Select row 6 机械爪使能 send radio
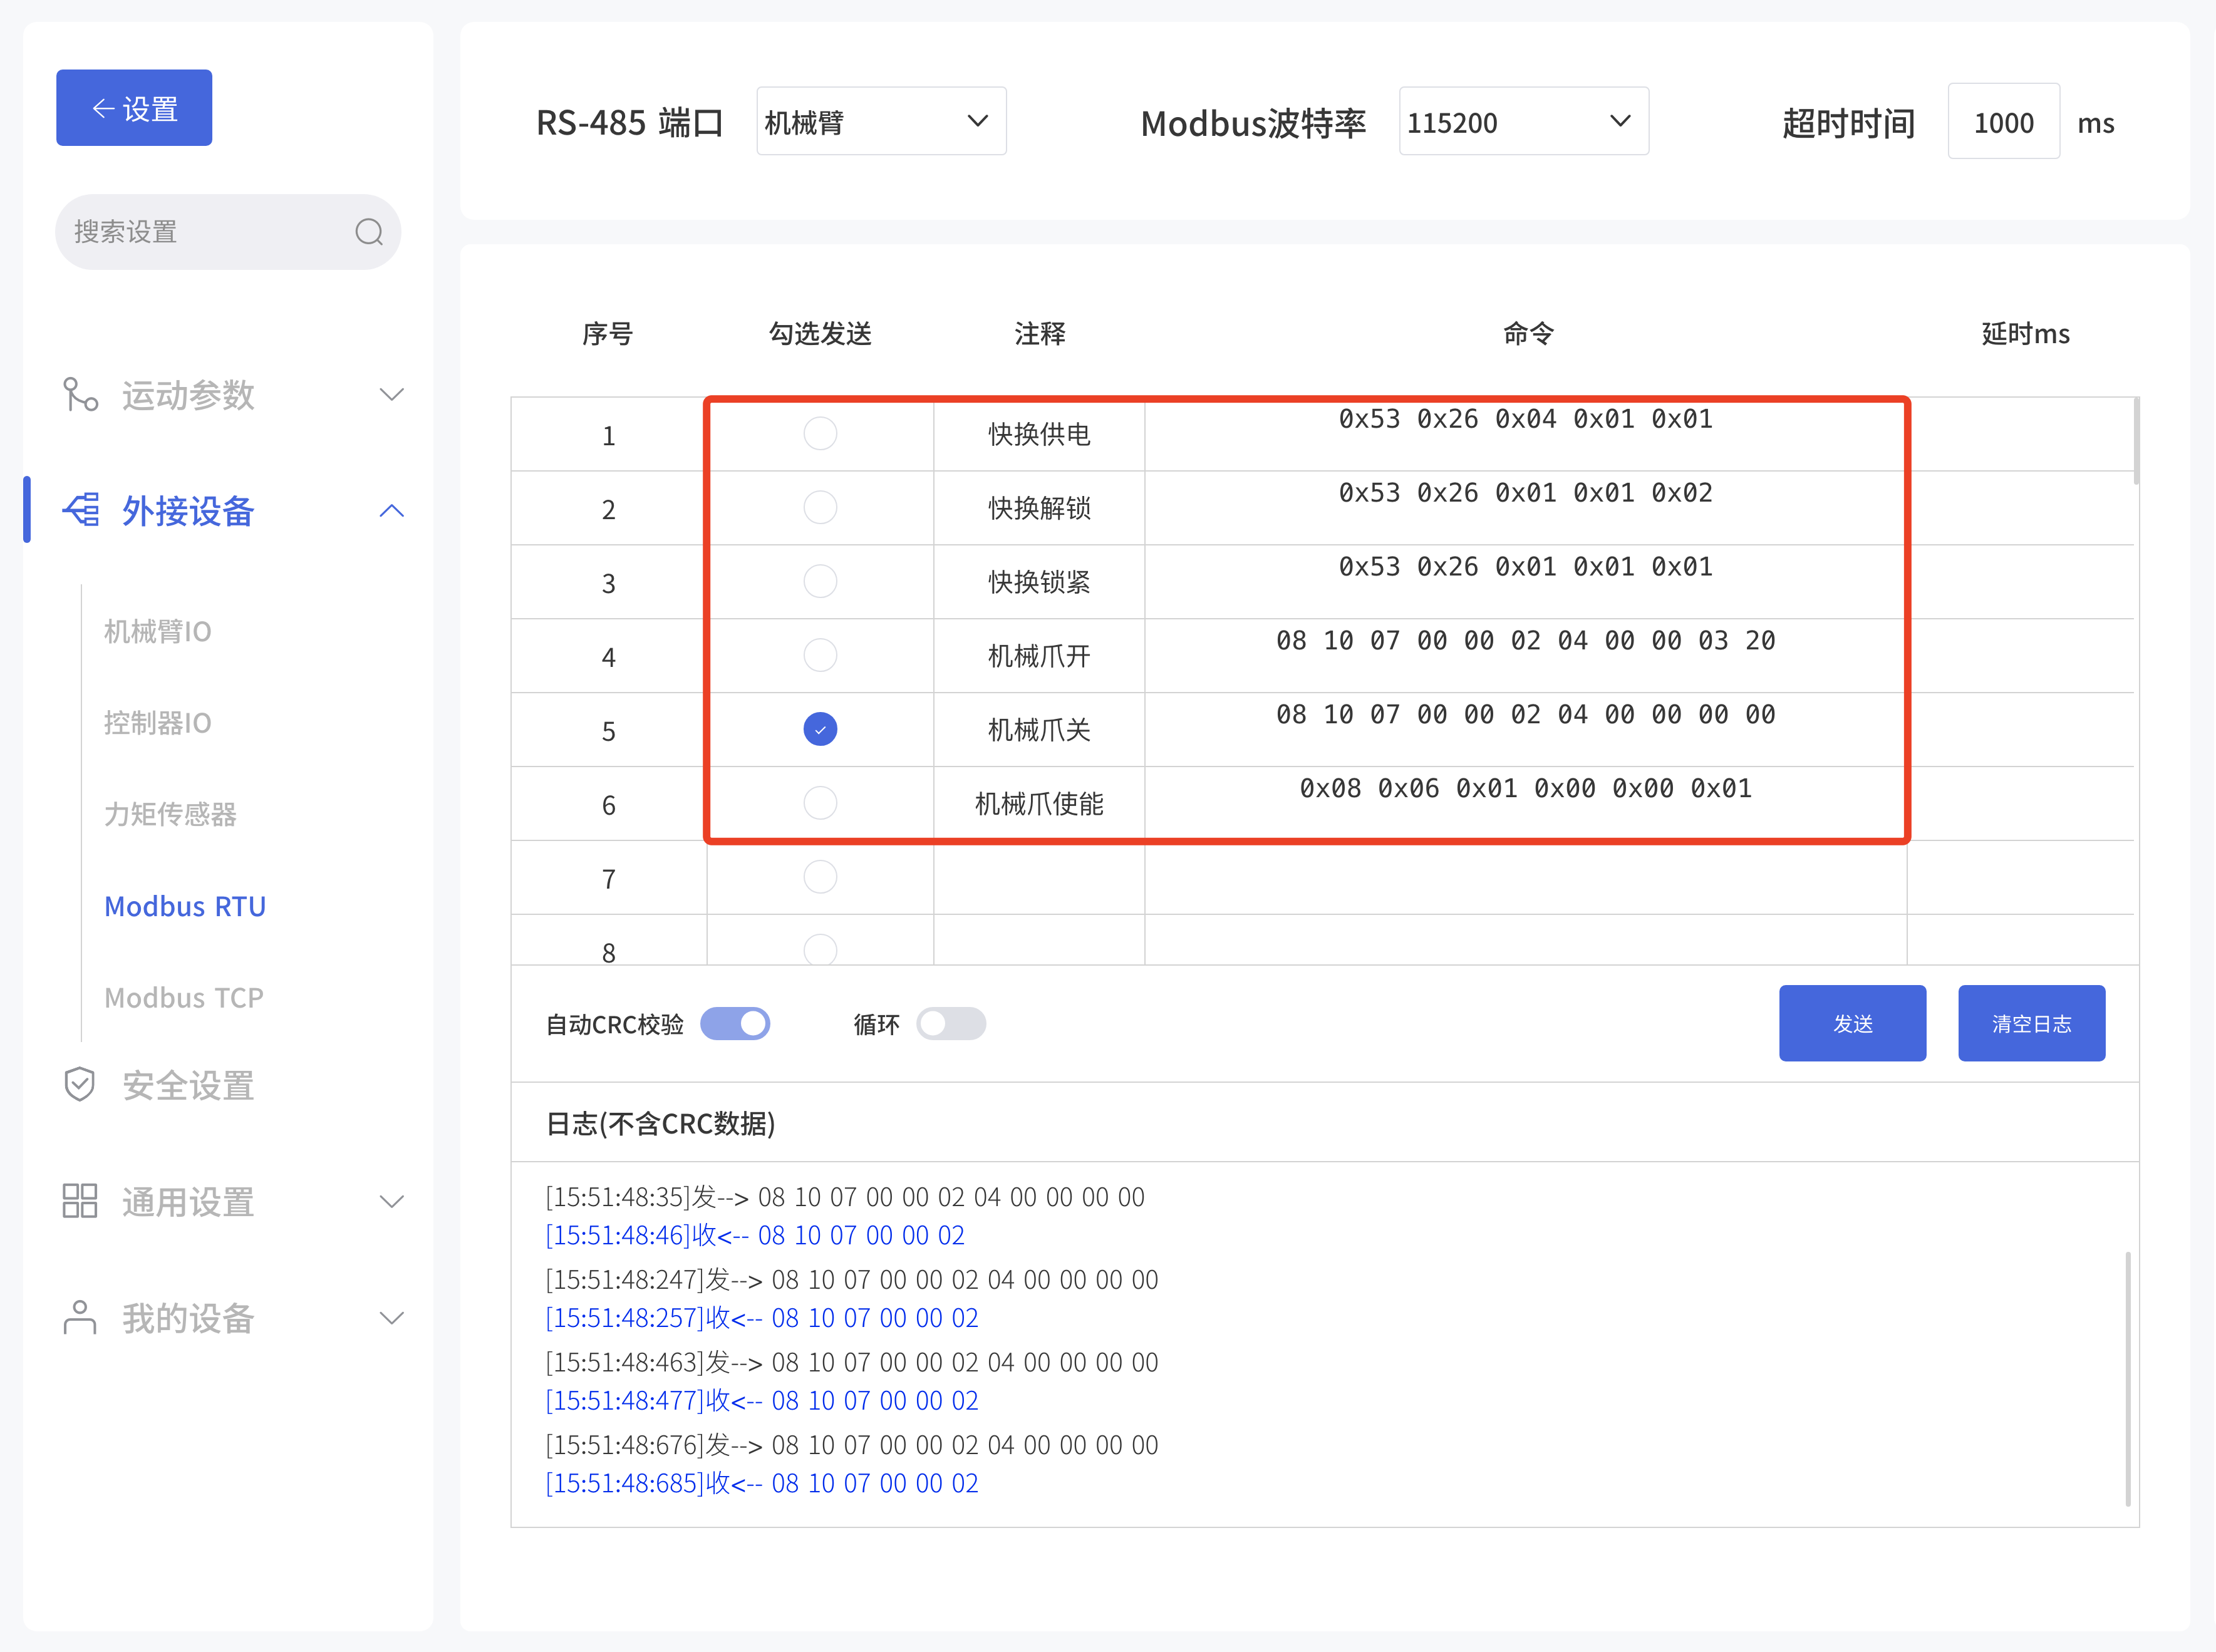The height and width of the screenshot is (1652, 2216). pyautogui.click(x=820, y=803)
